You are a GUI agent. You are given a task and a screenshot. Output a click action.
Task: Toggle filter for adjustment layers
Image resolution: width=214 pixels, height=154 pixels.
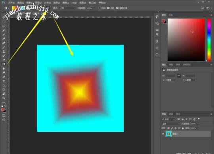[182, 119]
